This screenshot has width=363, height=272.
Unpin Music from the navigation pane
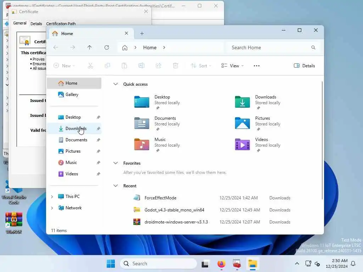coord(99,163)
